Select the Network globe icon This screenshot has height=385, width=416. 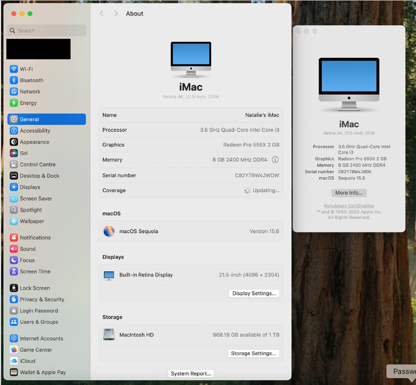pyautogui.click(x=14, y=92)
